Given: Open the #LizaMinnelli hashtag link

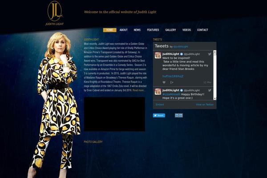Looking at the screenshot, I should [171, 94].
